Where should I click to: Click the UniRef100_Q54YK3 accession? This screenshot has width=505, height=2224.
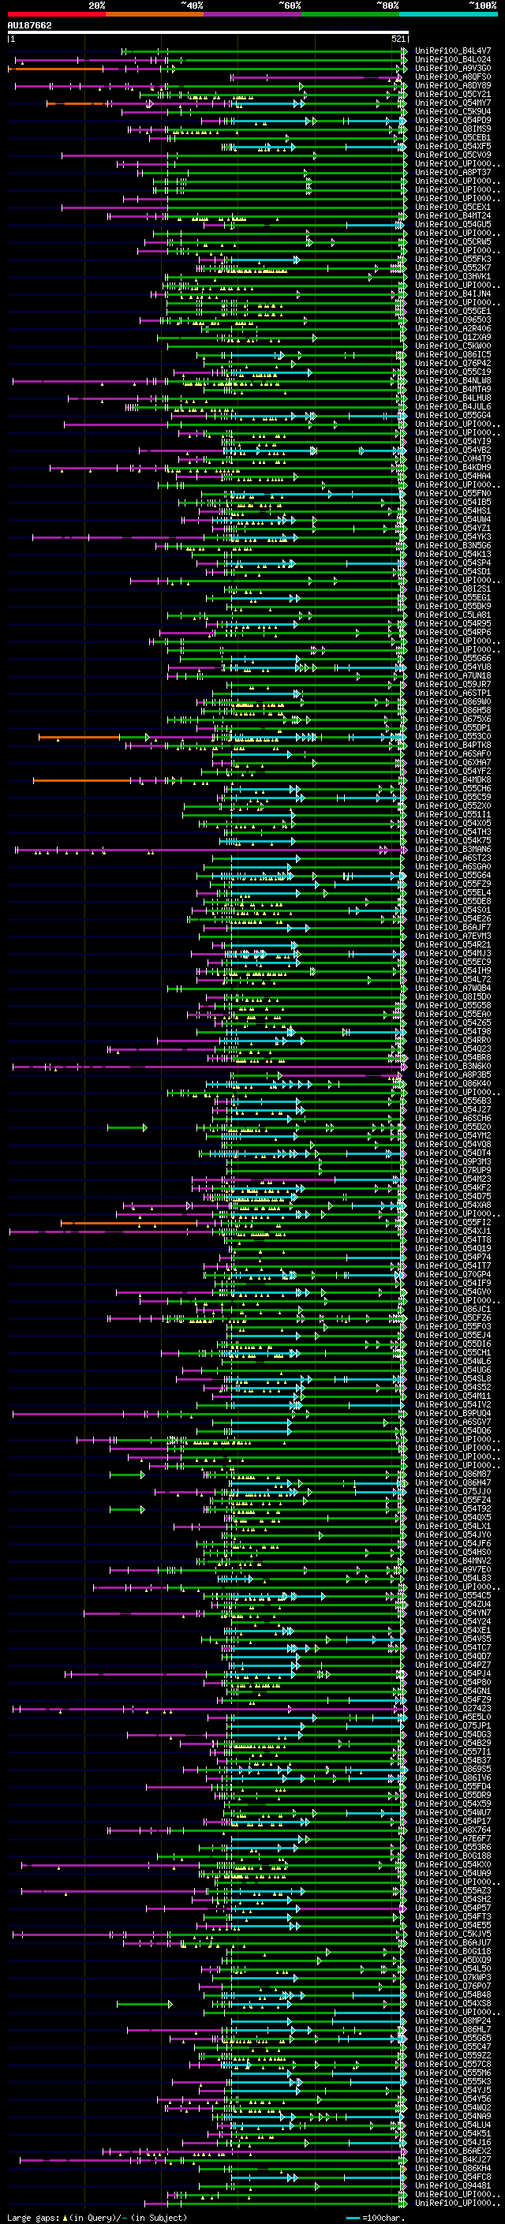point(453,536)
